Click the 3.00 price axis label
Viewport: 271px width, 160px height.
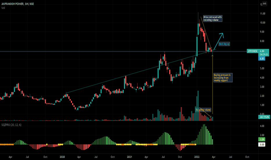262,87
